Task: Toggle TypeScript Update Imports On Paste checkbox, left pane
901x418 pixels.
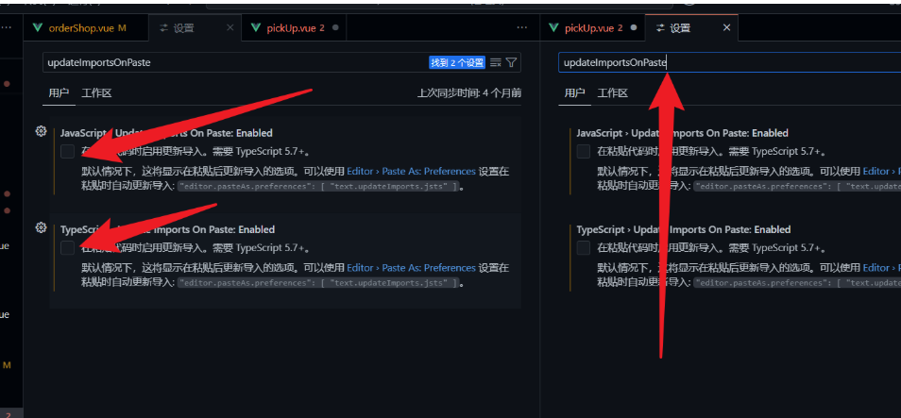Action: coord(68,248)
